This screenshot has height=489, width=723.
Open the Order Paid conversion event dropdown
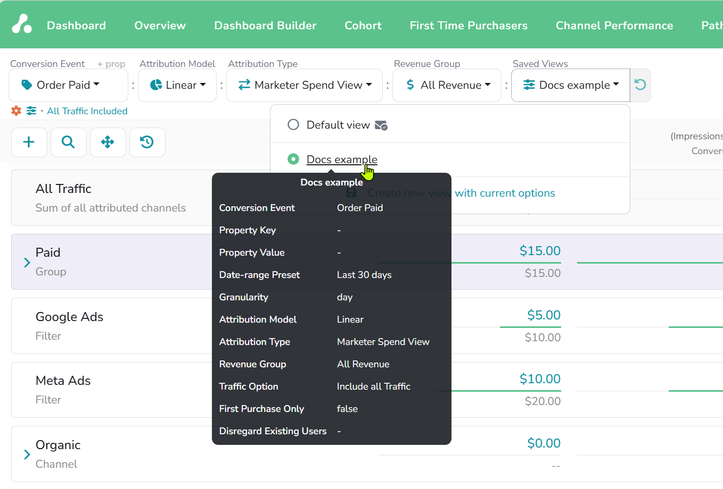(69, 85)
